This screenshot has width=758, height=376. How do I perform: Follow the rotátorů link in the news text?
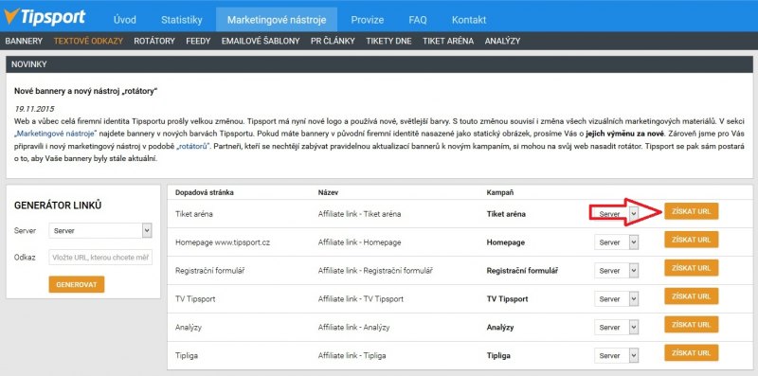pos(193,146)
